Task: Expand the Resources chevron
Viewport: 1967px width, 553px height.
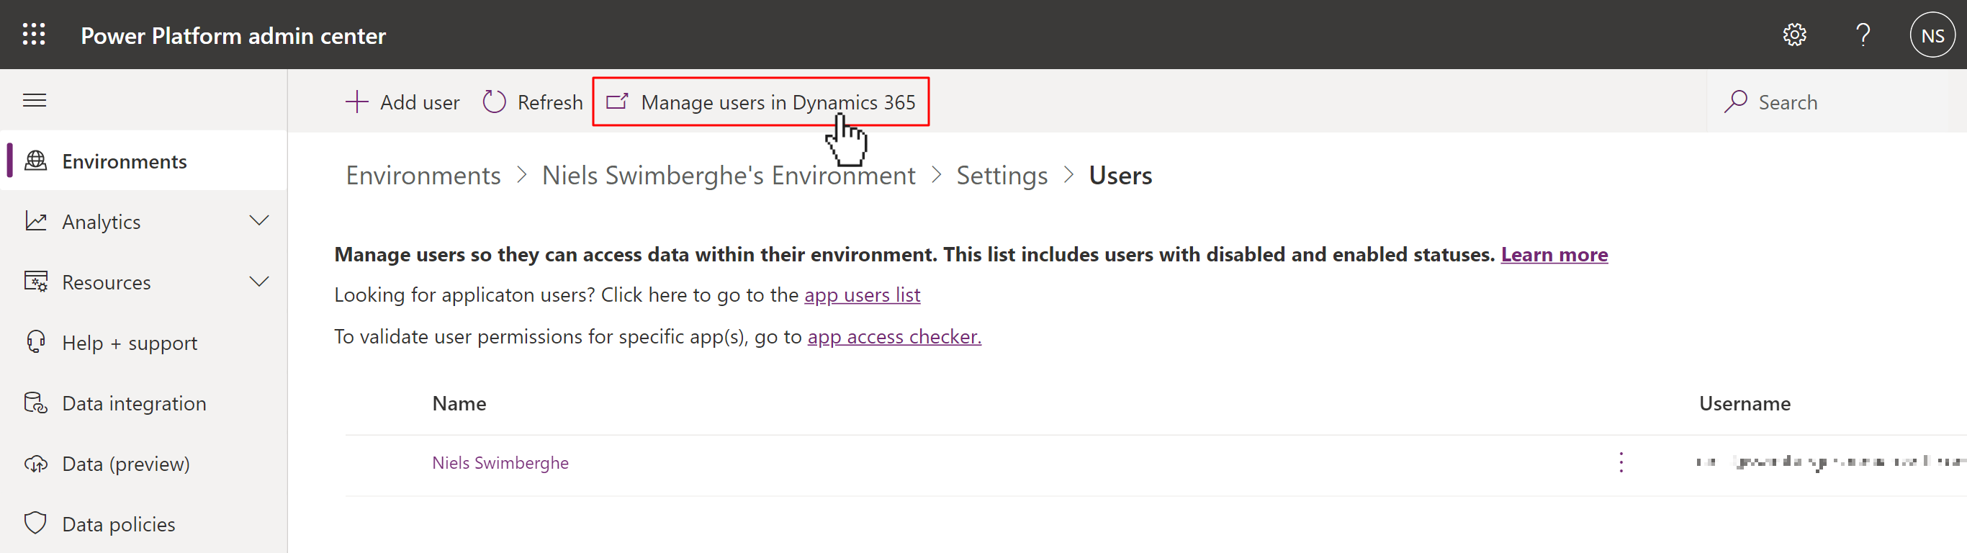Action: 260,282
